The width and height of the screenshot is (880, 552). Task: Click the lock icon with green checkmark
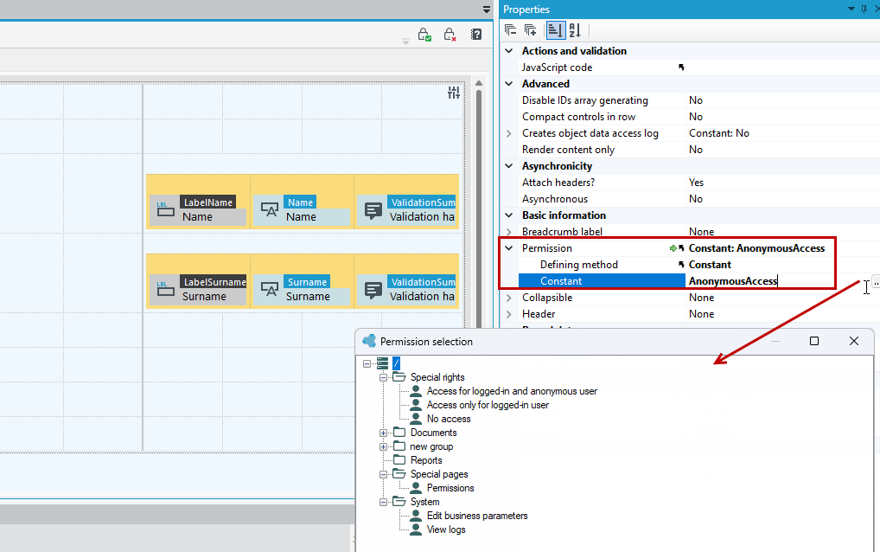point(424,35)
